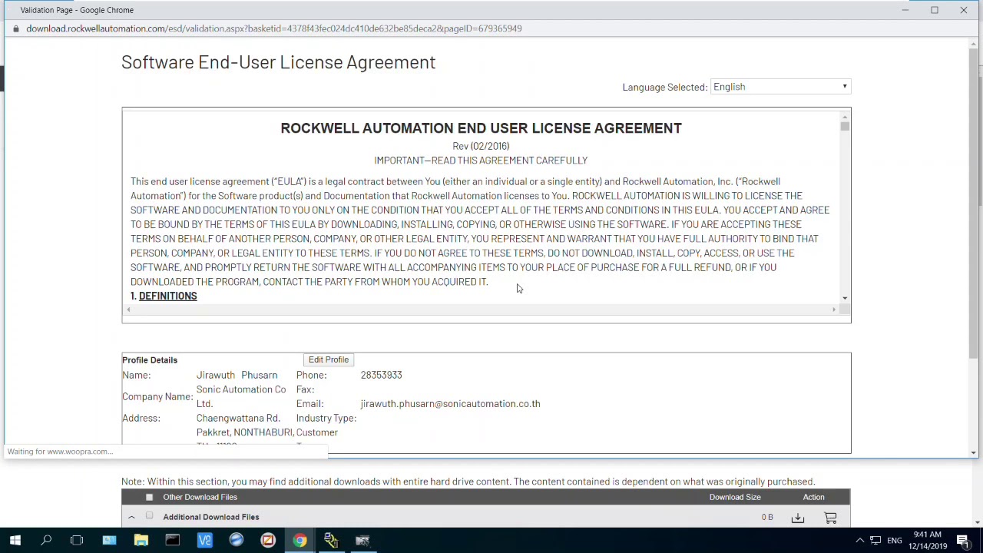Open Task View on the taskbar
Viewport: 983px width, 553px height.
tap(77, 540)
